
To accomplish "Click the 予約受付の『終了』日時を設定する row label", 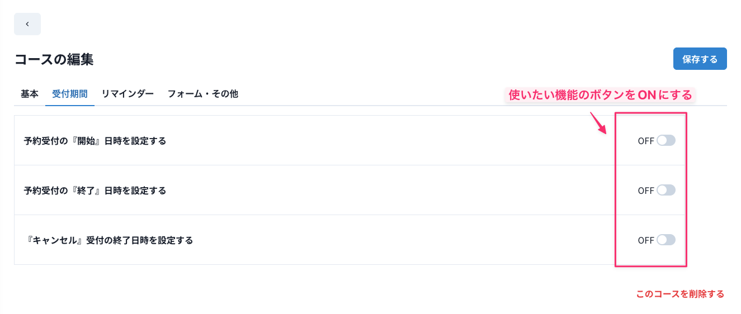I will coord(95,191).
